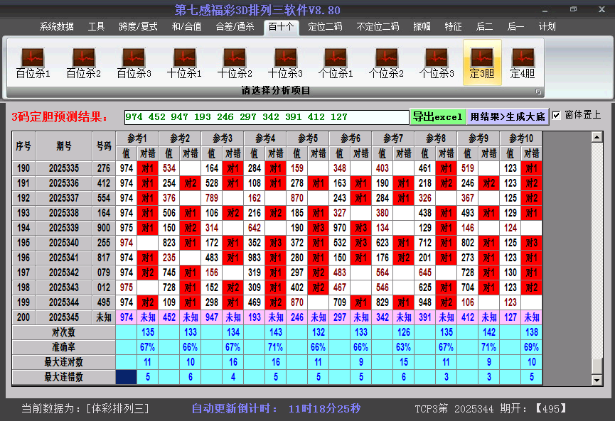Expand the ribbon group dialog launcher

tap(538, 92)
